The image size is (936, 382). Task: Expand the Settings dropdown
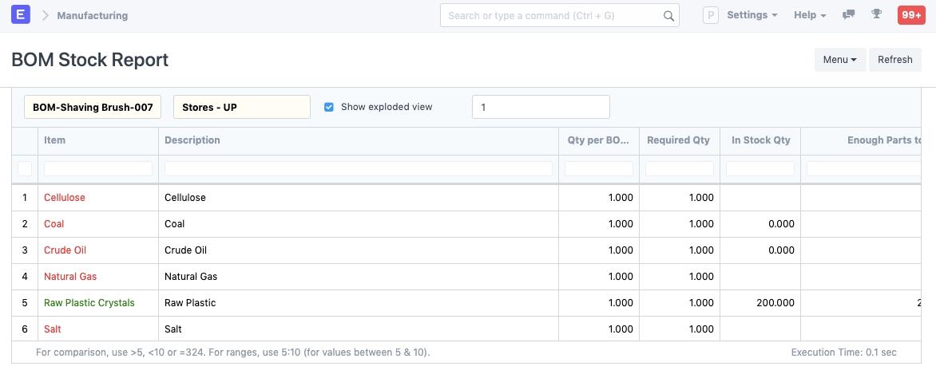click(752, 15)
